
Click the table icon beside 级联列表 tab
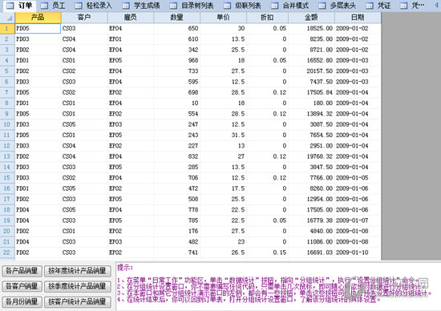click(x=227, y=6)
